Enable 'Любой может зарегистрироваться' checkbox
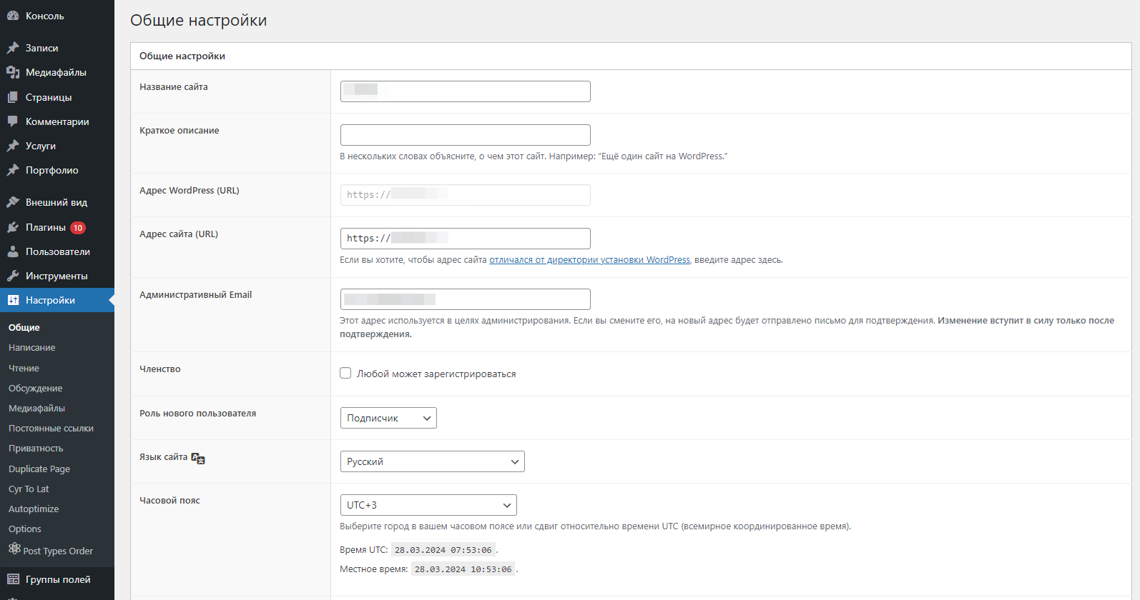 coord(345,373)
